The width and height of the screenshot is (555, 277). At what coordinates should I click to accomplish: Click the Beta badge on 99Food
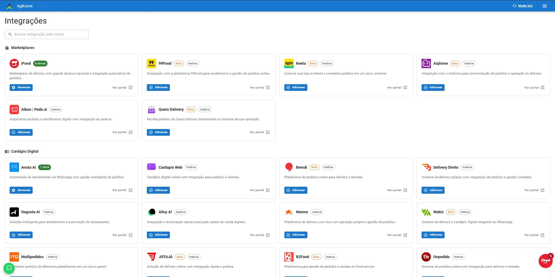coord(179,63)
